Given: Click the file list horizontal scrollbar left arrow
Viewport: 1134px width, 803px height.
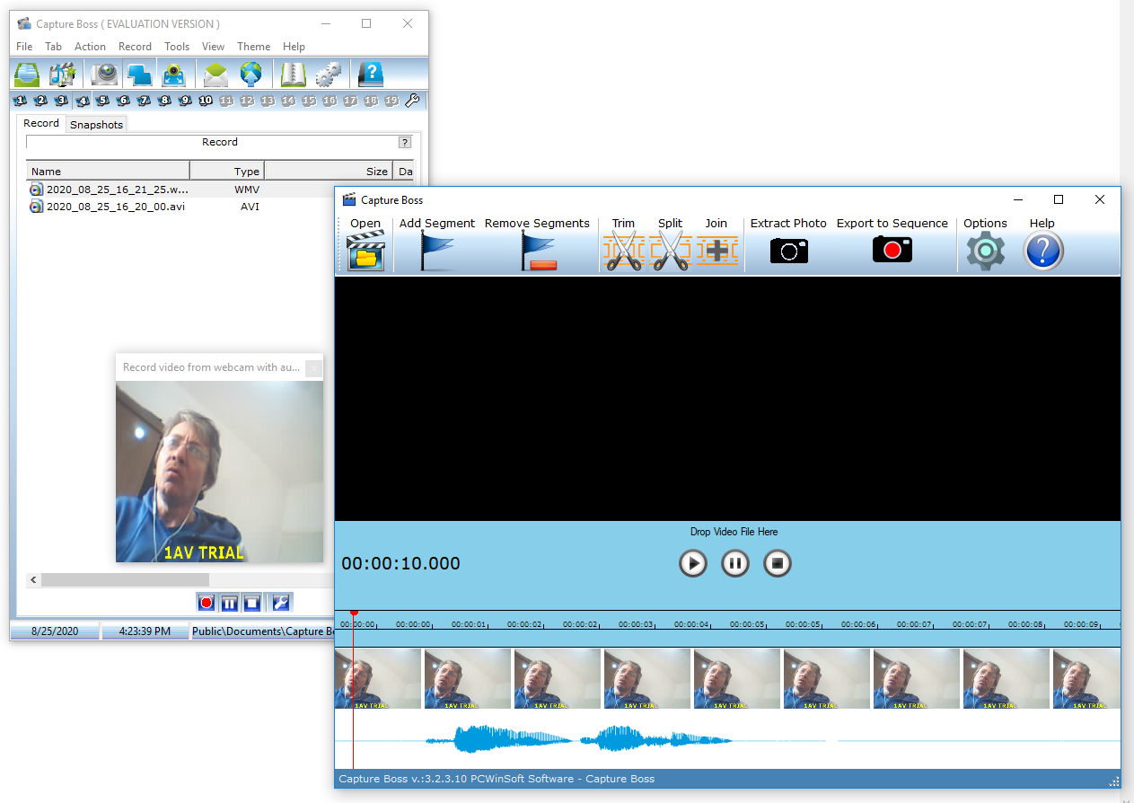Looking at the screenshot, I should click(x=34, y=580).
